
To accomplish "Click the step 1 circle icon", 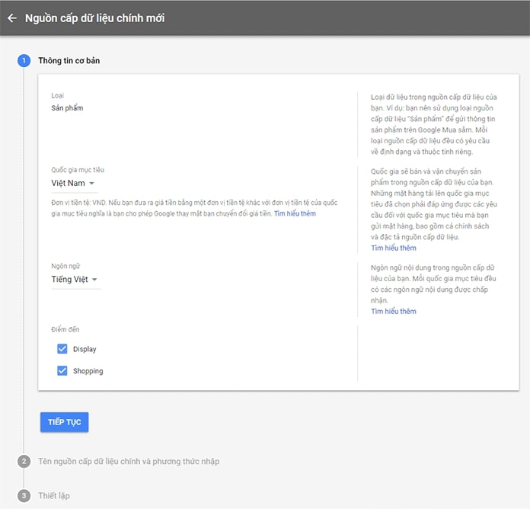I will click(24, 60).
